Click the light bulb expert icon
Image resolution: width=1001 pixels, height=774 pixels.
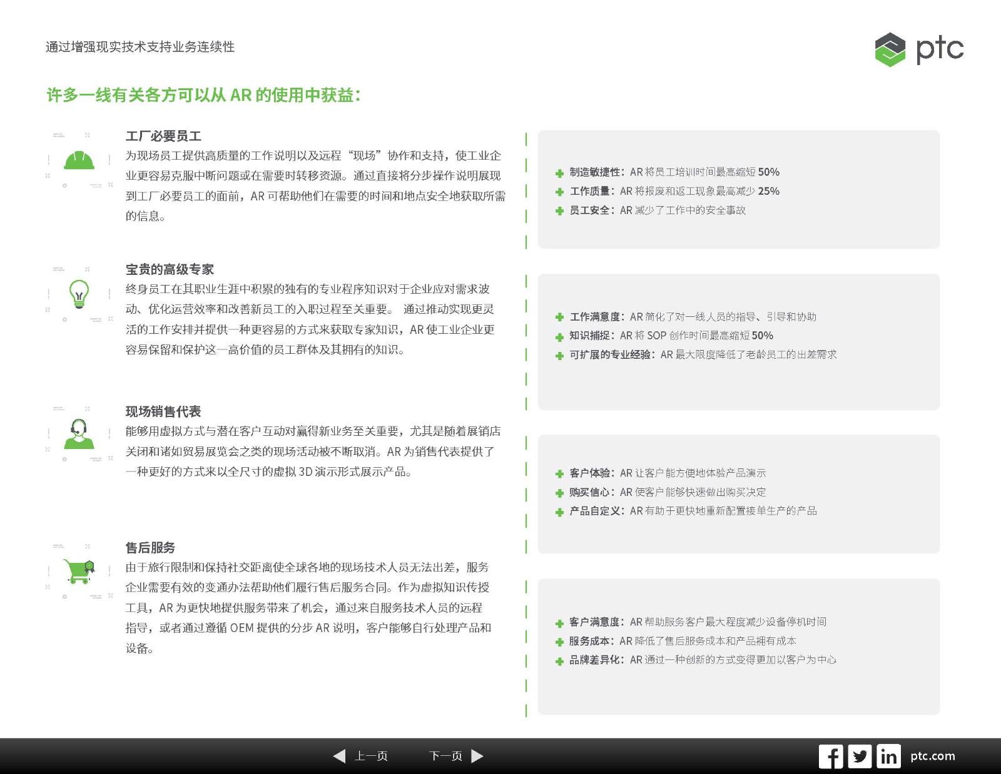79,294
